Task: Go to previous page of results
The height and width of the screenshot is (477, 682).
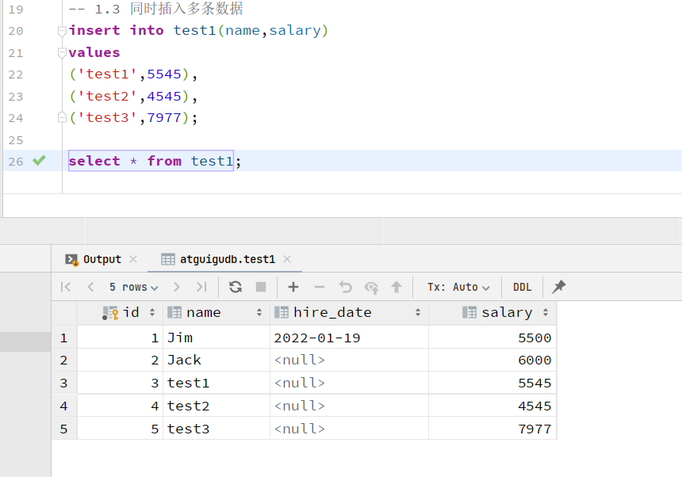Action: (90, 287)
